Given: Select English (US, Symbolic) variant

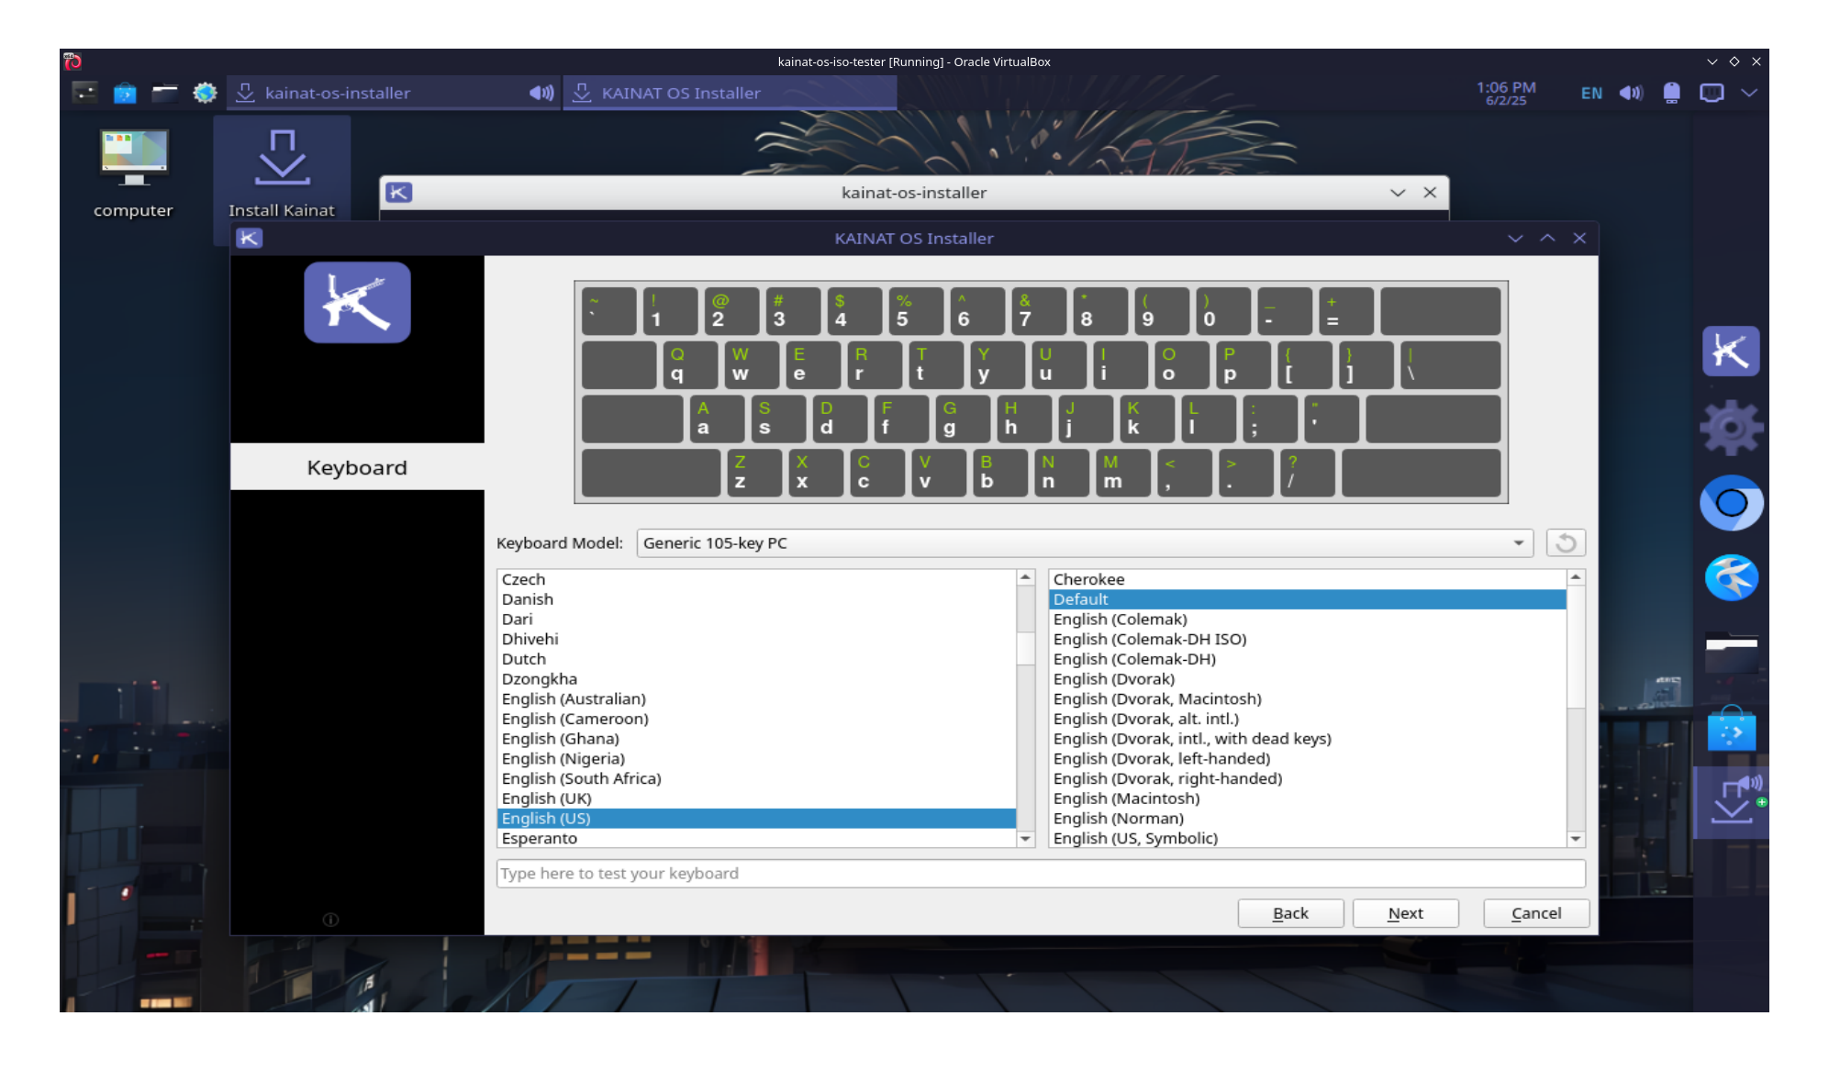Looking at the screenshot, I should click(x=1307, y=838).
